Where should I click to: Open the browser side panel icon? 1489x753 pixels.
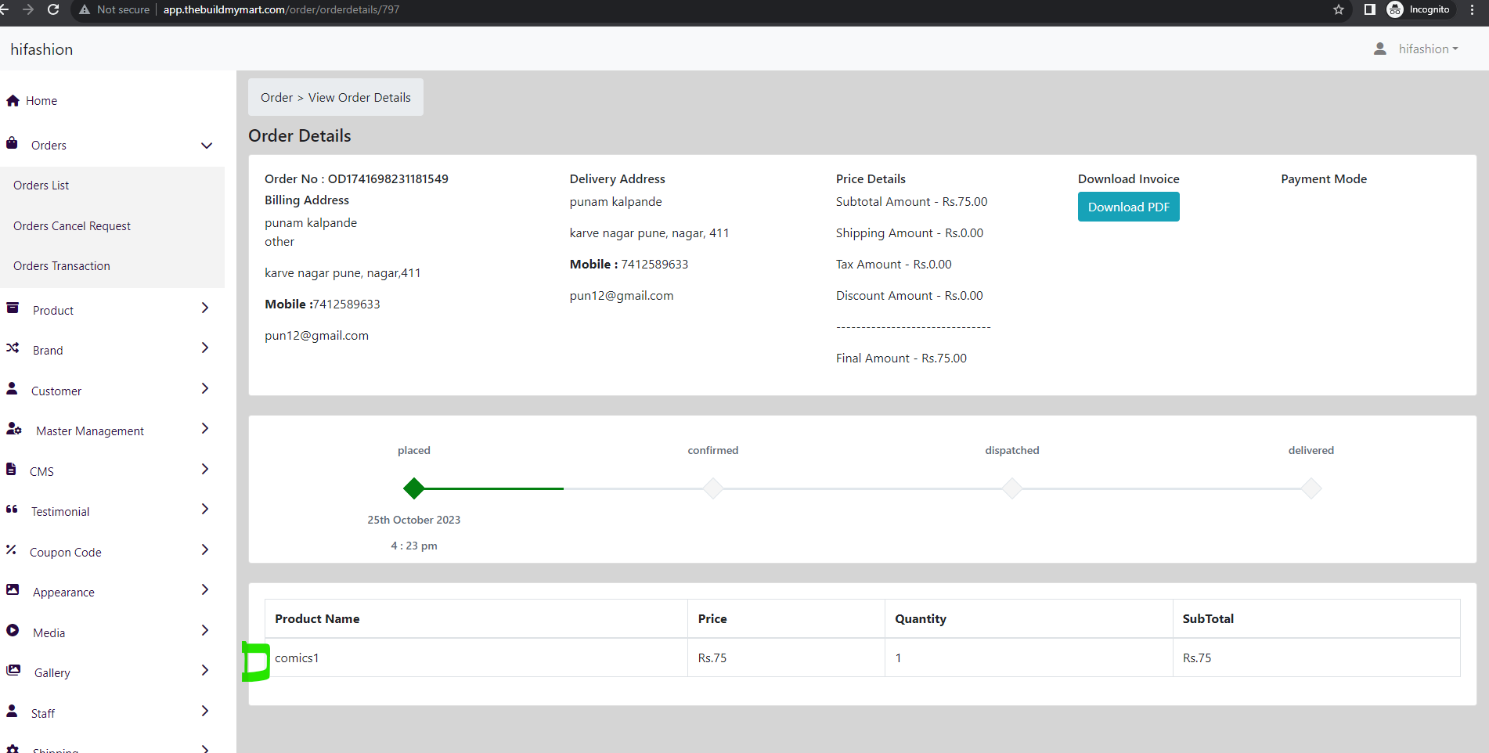[1369, 9]
